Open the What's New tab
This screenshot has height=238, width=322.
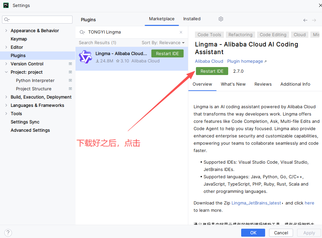tap(233, 84)
